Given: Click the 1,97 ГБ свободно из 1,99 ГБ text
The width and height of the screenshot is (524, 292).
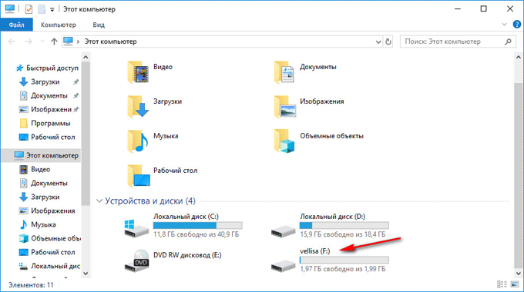Looking at the screenshot, I should tap(343, 269).
